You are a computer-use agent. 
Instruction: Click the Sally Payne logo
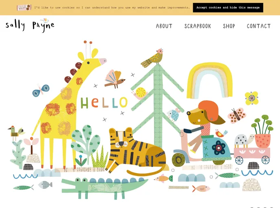(x=30, y=25)
